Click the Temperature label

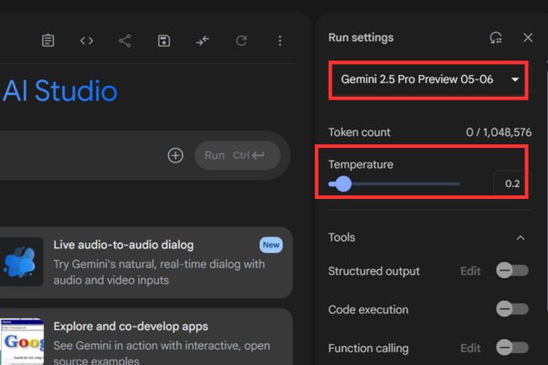tap(361, 164)
